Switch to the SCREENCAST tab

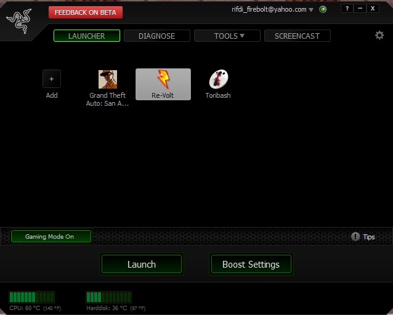coord(298,36)
